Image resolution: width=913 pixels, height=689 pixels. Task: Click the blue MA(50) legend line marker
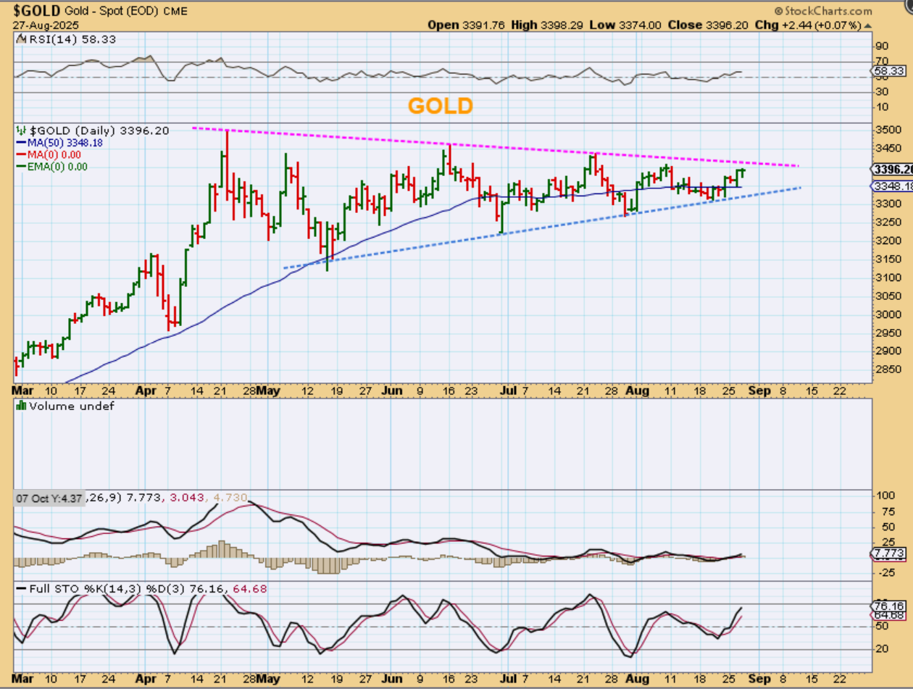(x=20, y=143)
